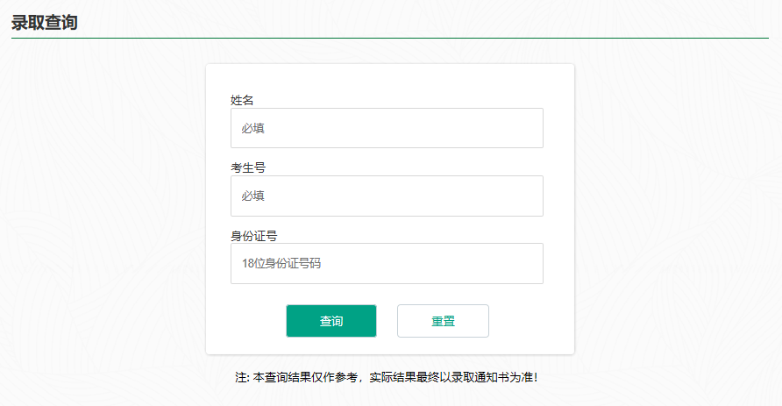Click the 重置 button
This screenshot has height=406, width=782.
[443, 321]
